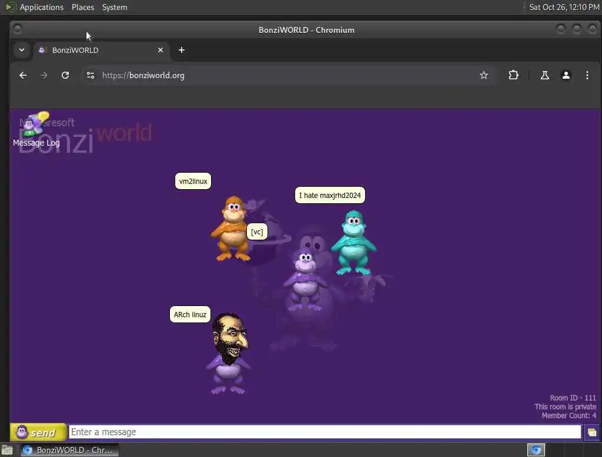Click the Applications menu logo icon
Image resolution: width=602 pixels, height=457 pixels.
11,7
